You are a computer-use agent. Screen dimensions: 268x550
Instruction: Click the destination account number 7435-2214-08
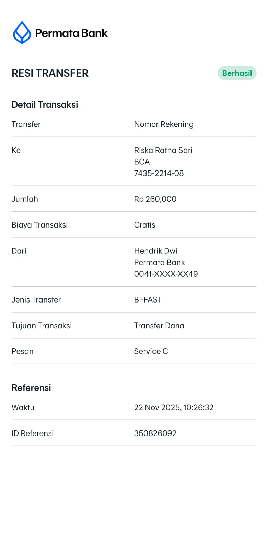(159, 173)
